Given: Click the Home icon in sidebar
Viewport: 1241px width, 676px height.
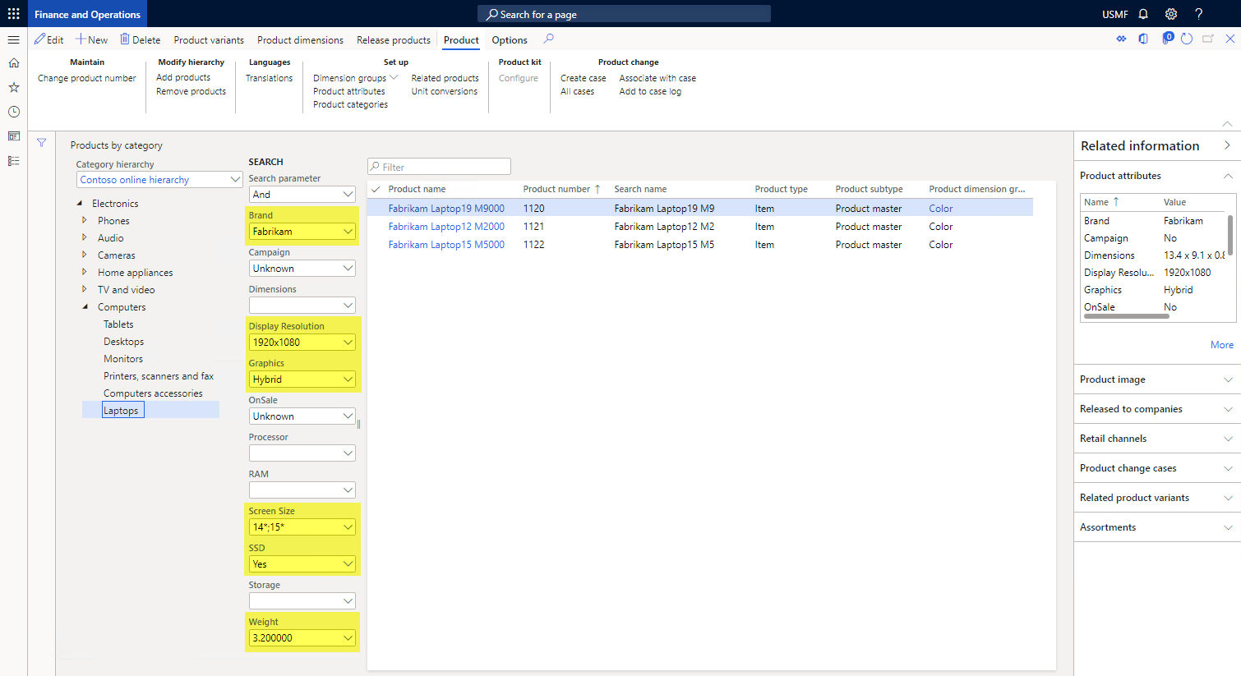Looking at the screenshot, I should point(14,63).
